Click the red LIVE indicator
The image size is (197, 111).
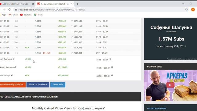[46, 53]
